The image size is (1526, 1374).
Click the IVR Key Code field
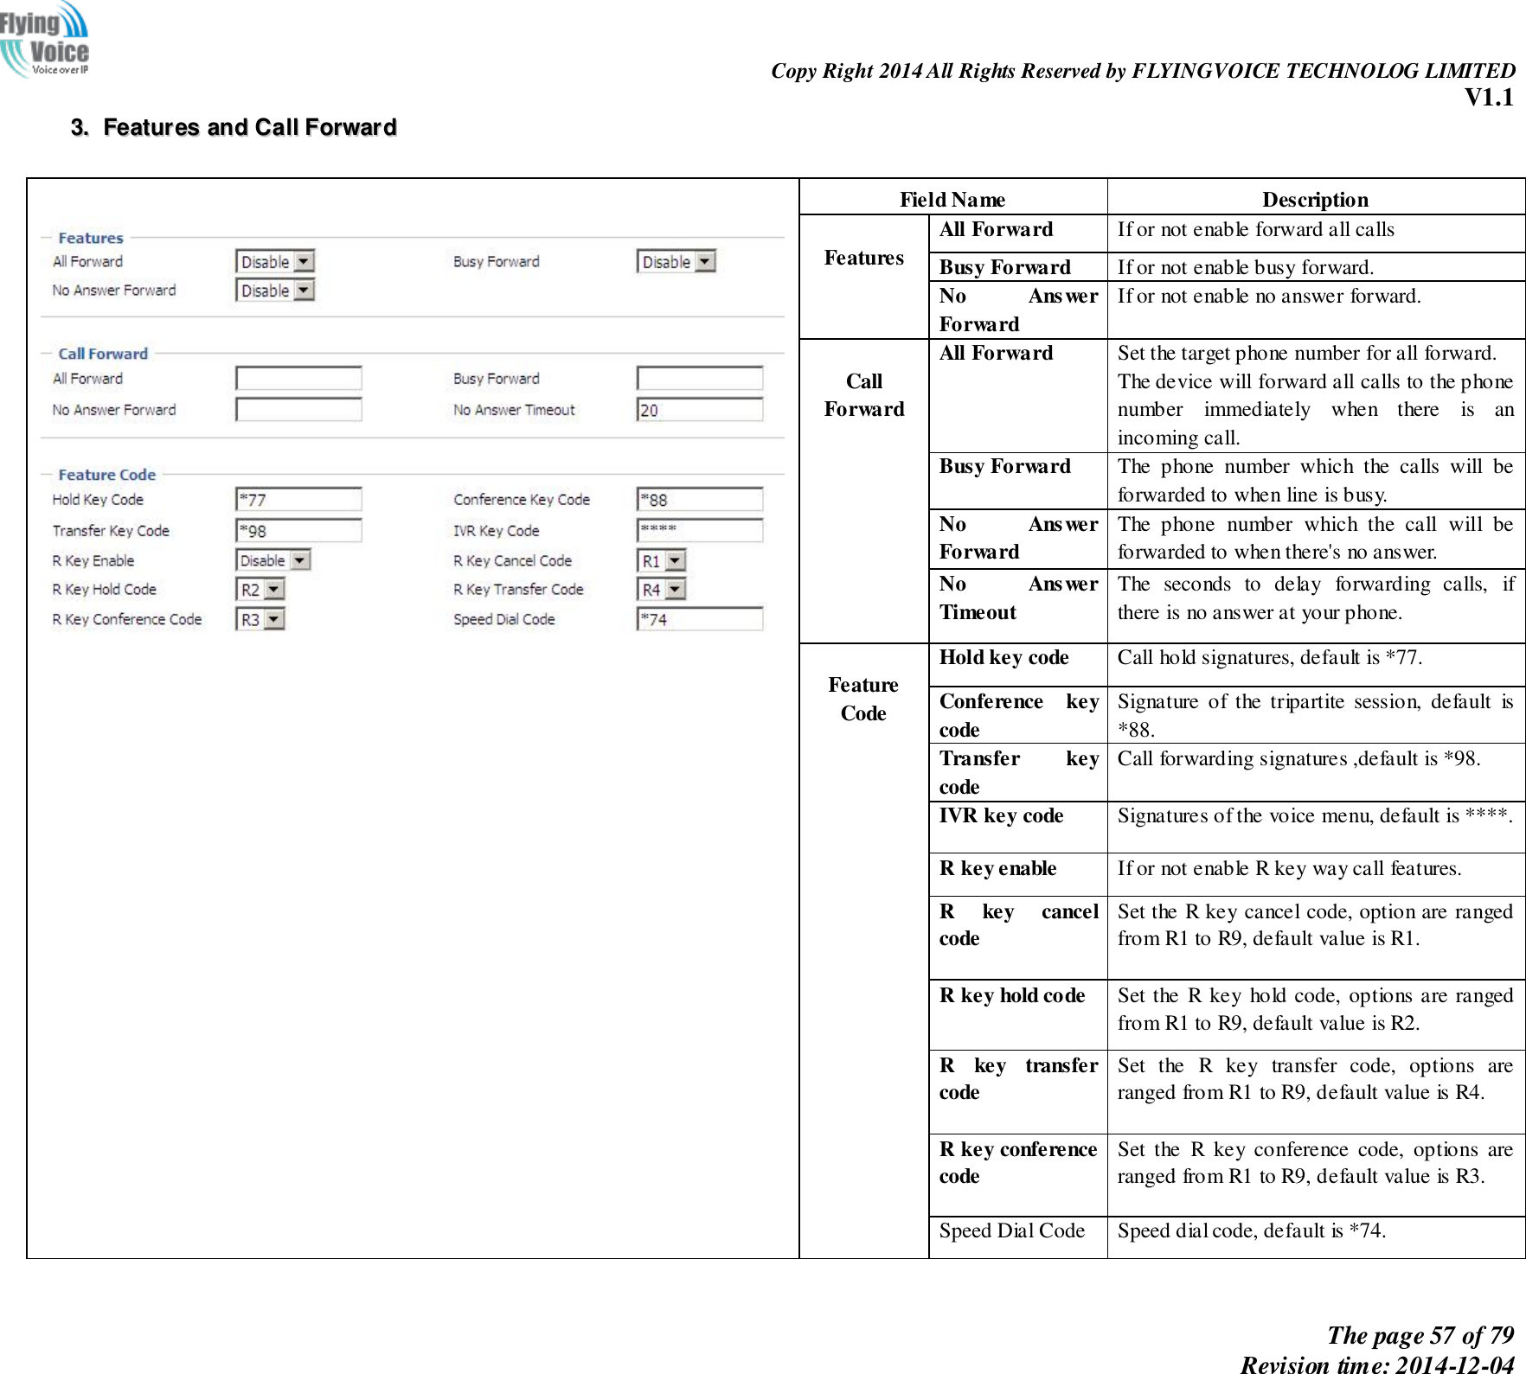click(700, 530)
